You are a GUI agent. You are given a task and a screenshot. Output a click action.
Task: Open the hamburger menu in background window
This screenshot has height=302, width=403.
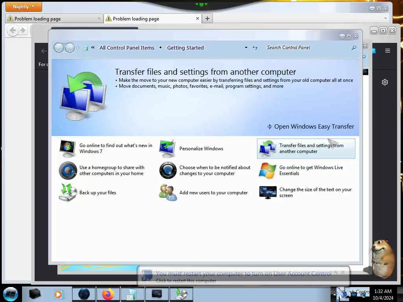(x=388, y=51)
